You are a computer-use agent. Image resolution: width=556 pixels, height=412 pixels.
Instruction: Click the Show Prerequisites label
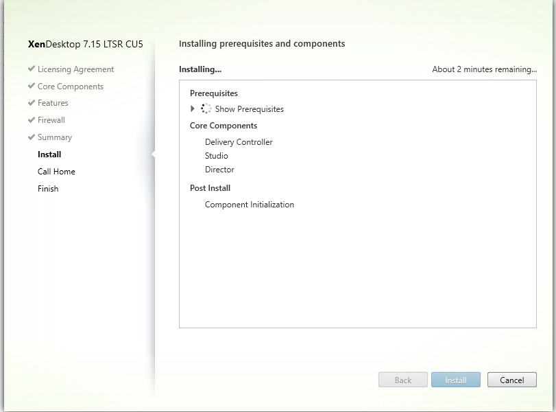click(250, 109)
